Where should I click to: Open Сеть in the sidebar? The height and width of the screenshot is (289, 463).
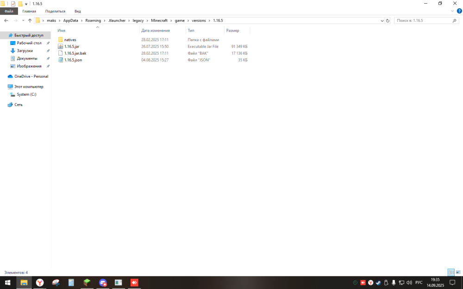tap(19, 105)
